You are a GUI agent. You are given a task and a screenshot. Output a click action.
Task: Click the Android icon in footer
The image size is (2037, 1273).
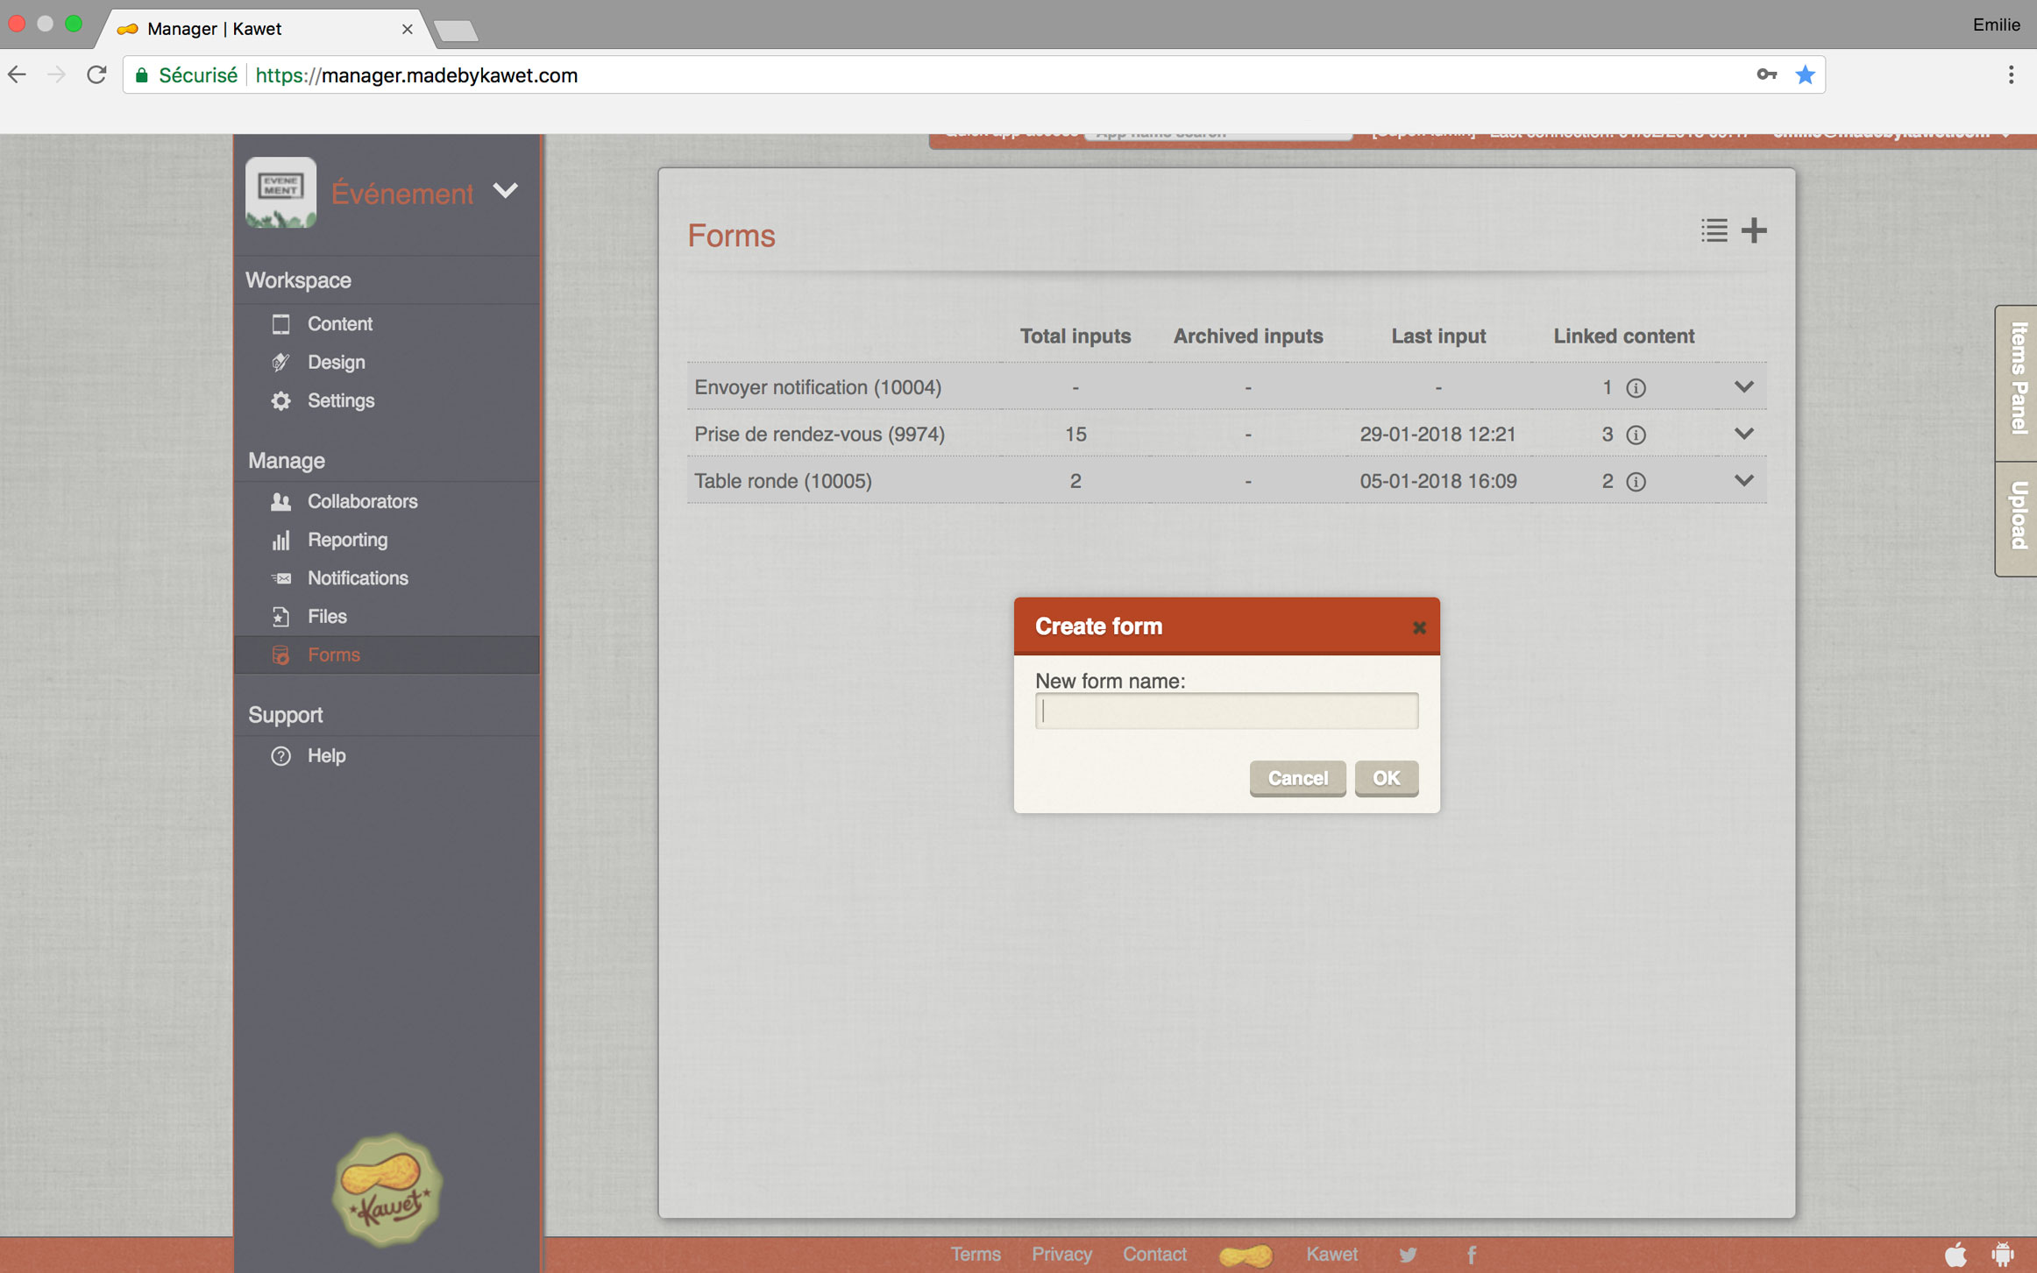[x=2002, y=1255]
